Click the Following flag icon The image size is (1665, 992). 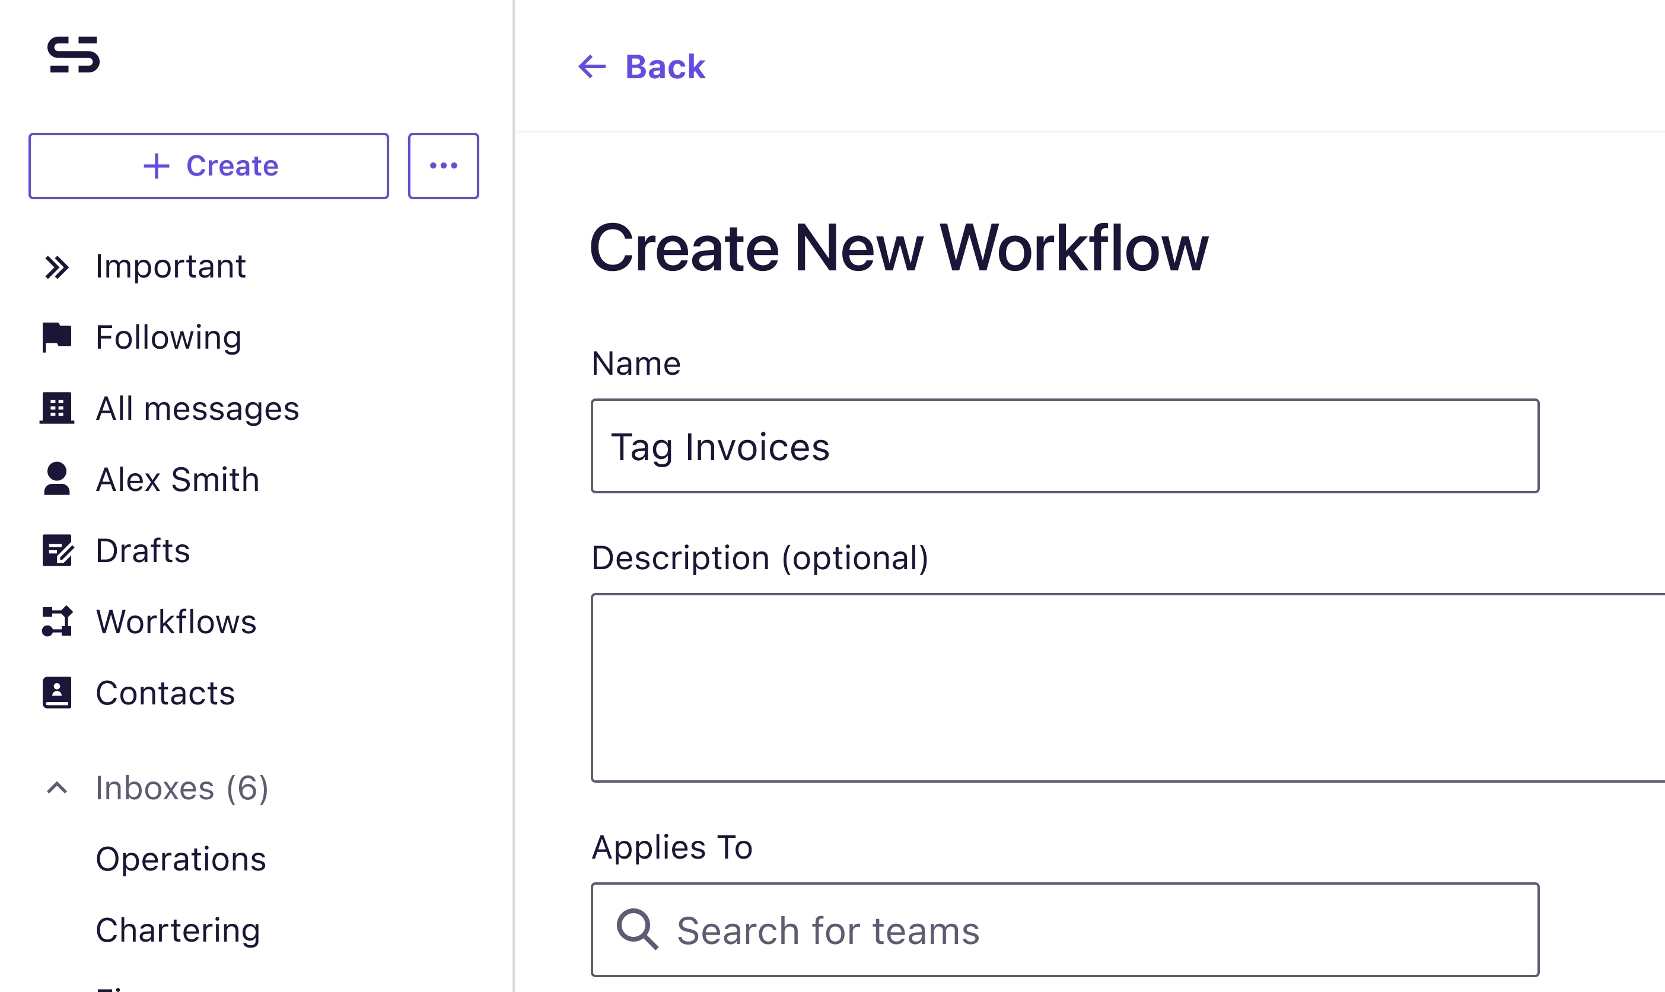click(x=57, y=337)
